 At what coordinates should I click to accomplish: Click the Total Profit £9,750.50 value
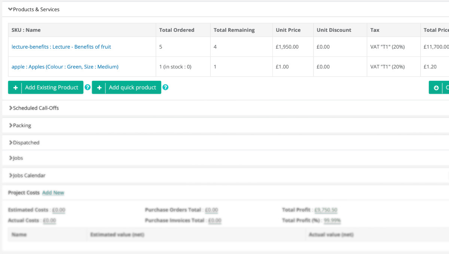click(x=326, y=210)
